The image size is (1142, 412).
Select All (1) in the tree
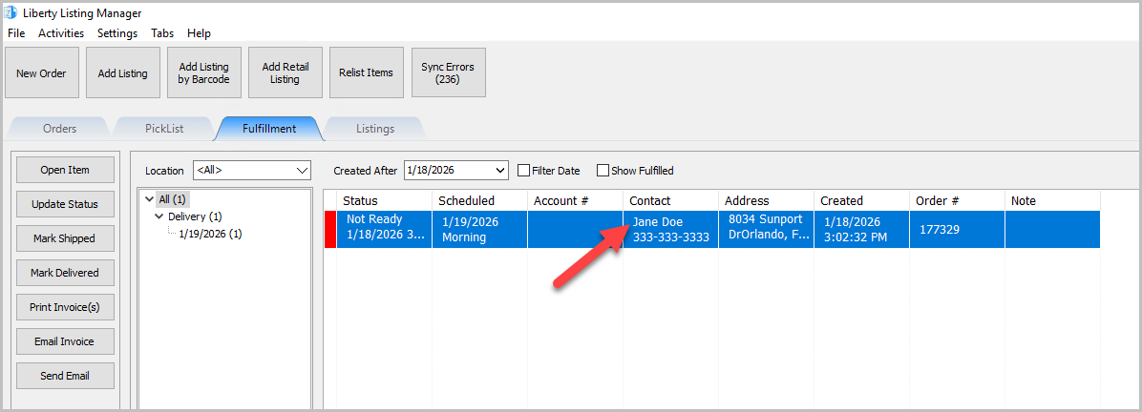(174, 198)
